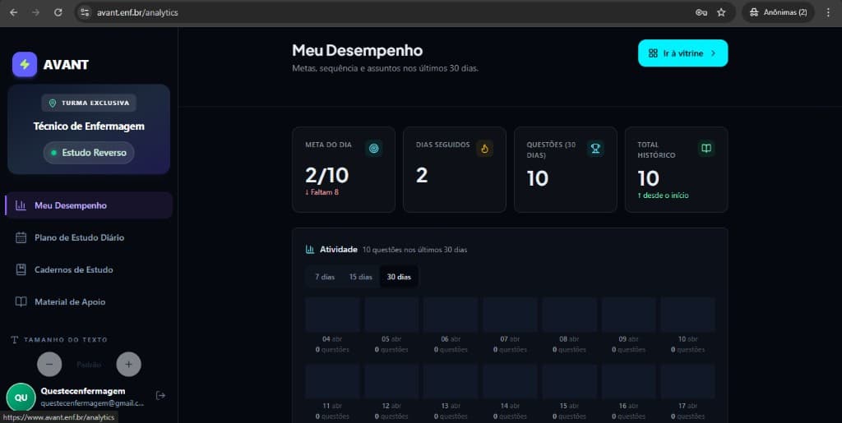Click the calendar icon beside Plano de Estudo Diário

[x=21, y=237]
